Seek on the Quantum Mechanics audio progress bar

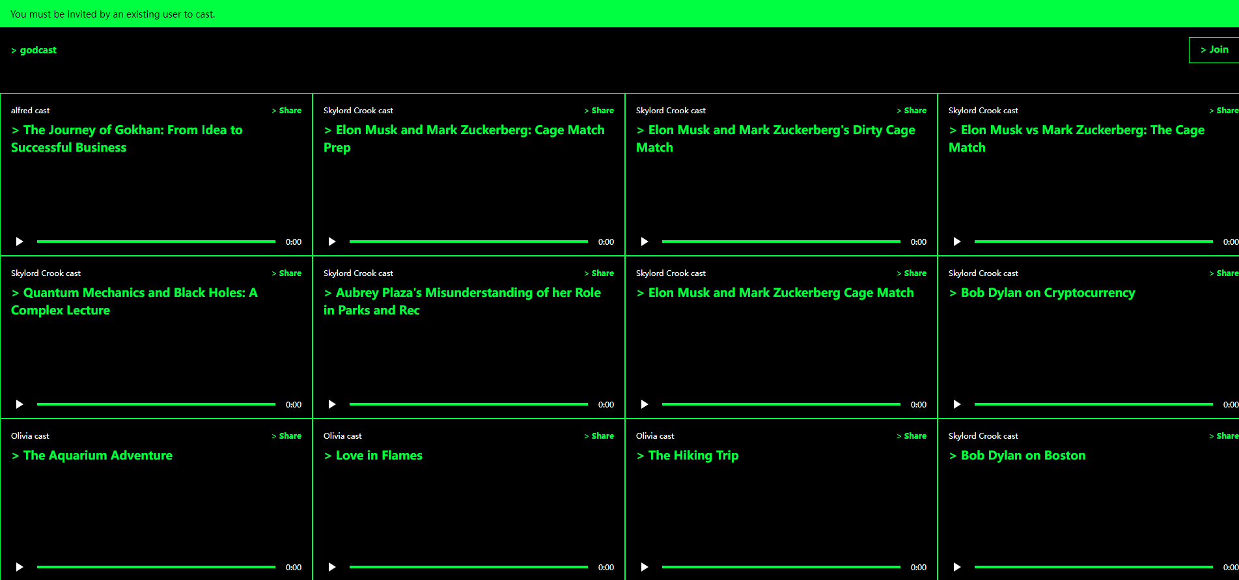(x=156, y=404)
